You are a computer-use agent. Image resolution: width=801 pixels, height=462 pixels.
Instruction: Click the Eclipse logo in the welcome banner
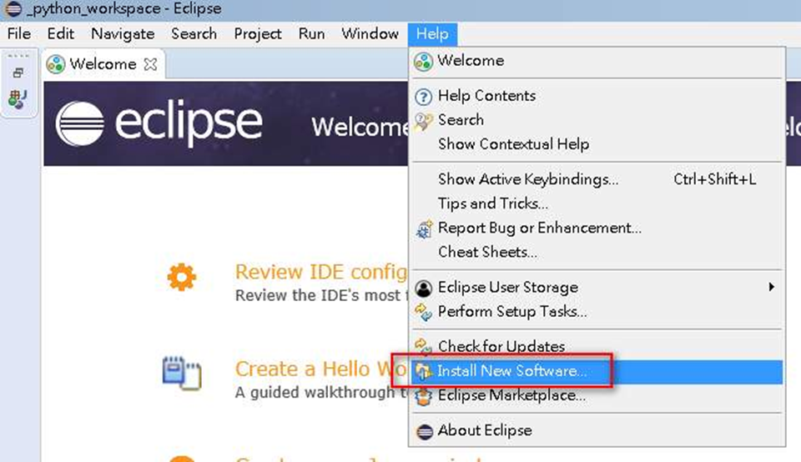click(x=159, y=123)
